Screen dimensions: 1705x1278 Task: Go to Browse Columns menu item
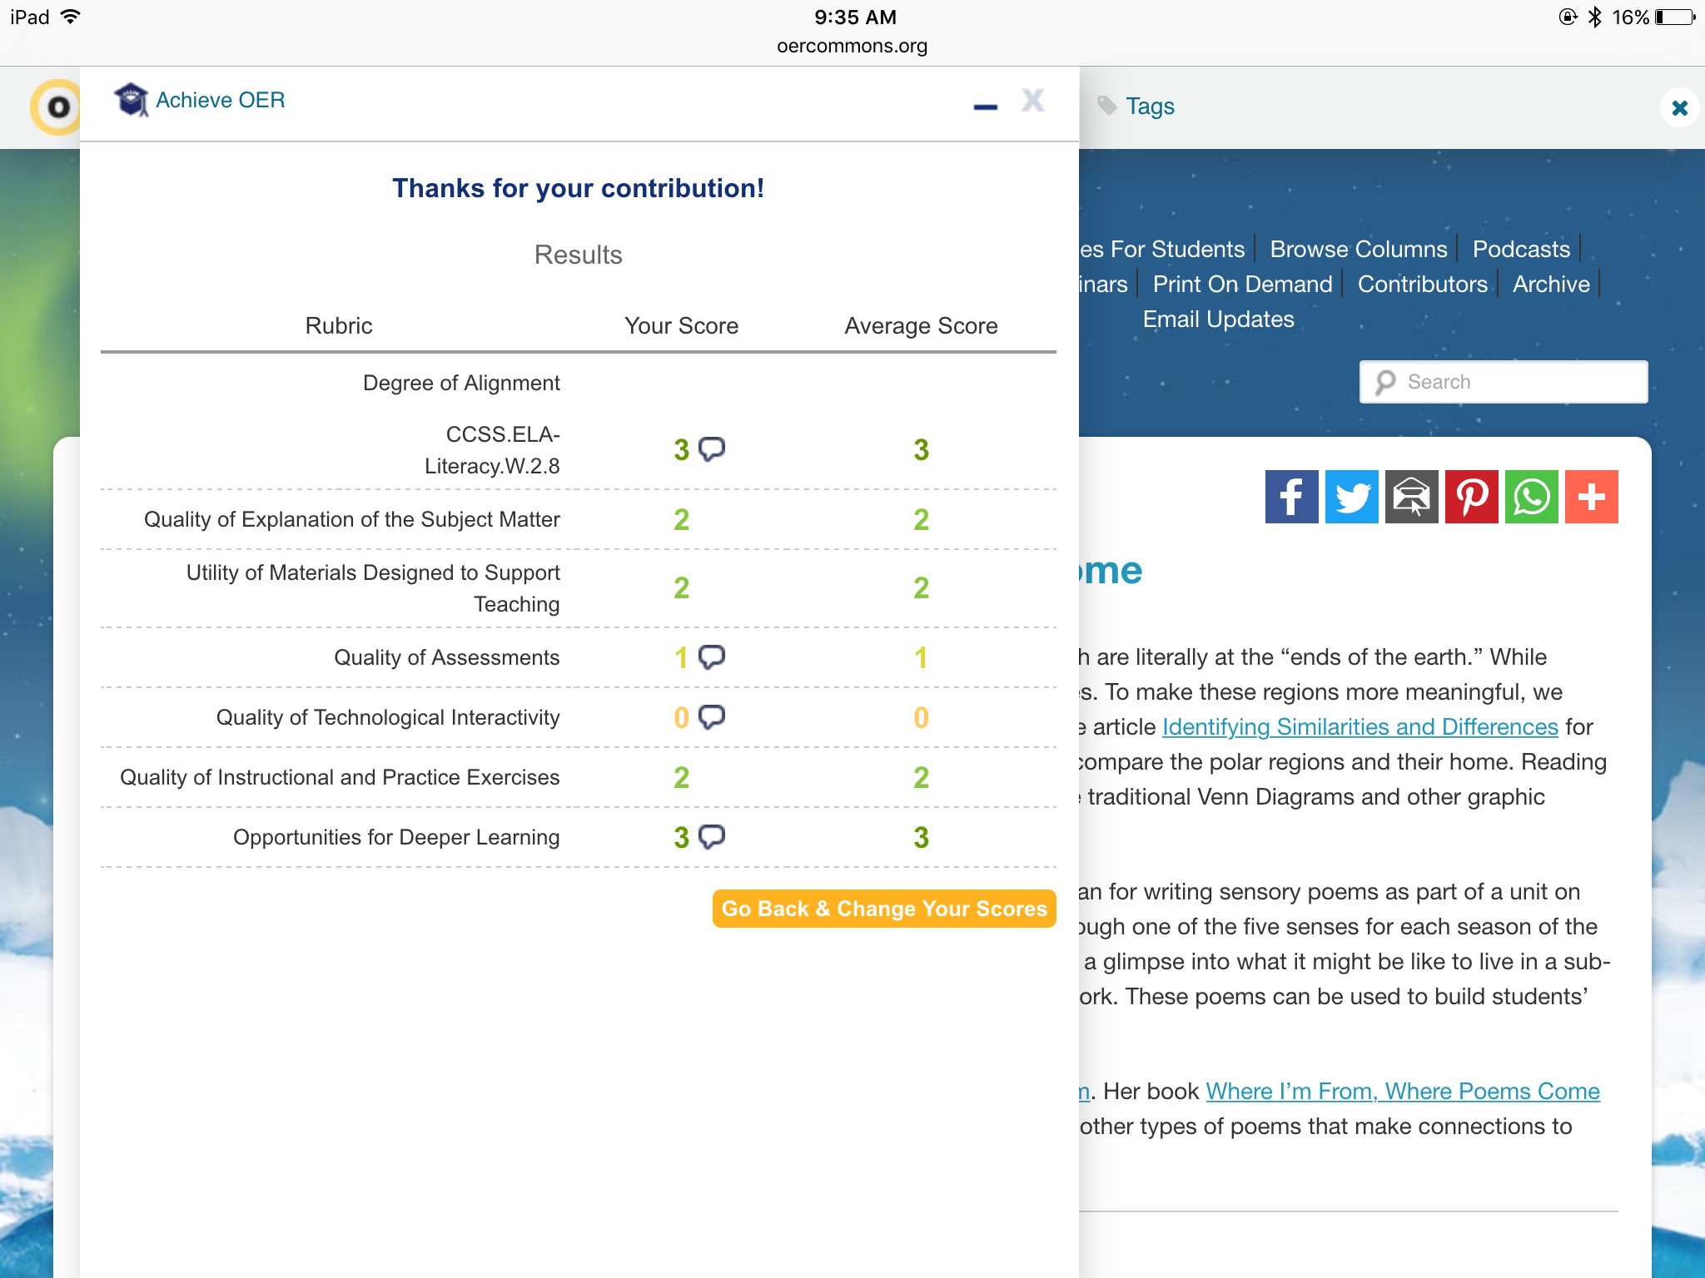[x=1358, y=249]
